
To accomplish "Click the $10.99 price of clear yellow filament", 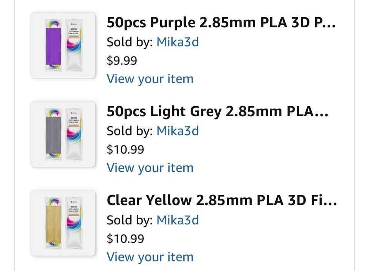I will tap(125, 238).
